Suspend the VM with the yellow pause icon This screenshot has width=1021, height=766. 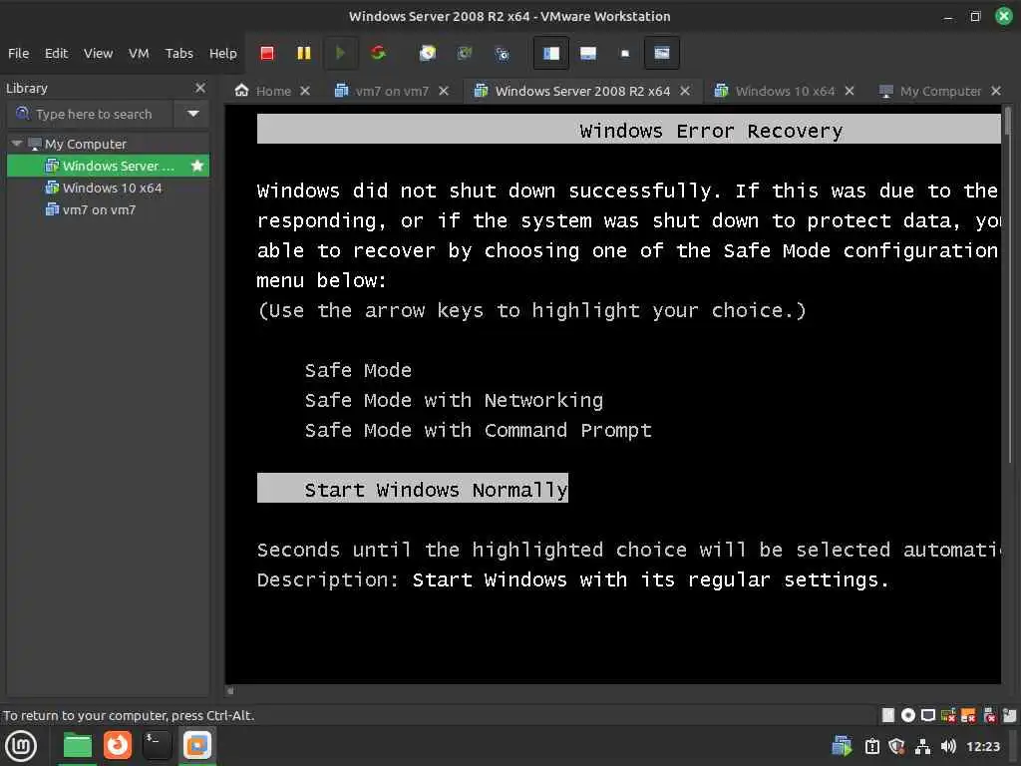[x=303, y=53]
